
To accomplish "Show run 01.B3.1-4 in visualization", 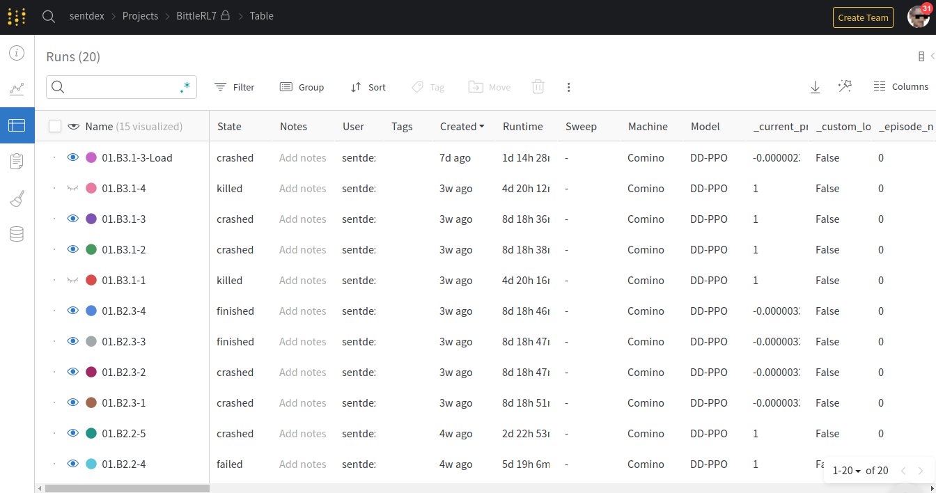I will pyautogui.click(x=72, y=189).
